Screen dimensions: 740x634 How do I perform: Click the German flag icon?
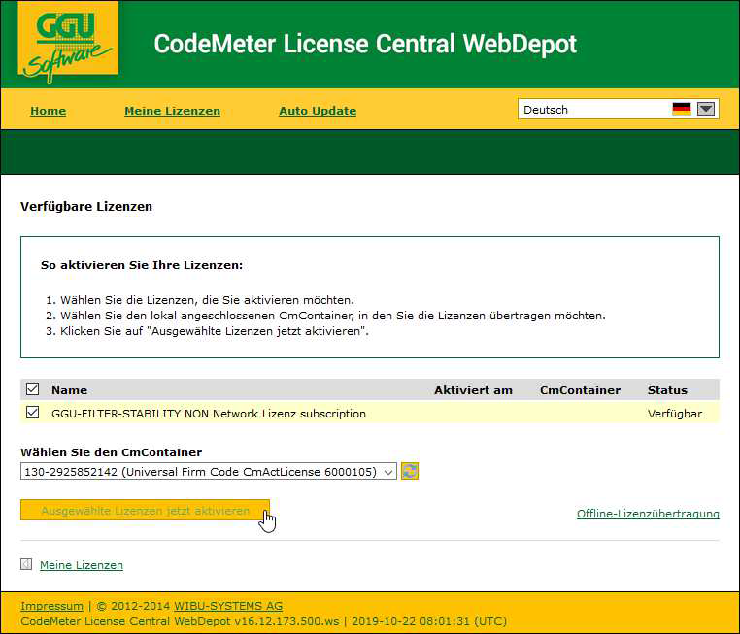[x=681, y=110]
